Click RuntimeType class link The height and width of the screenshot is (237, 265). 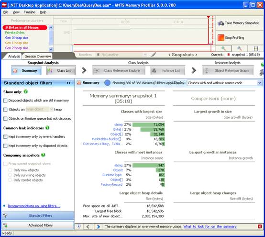pos(112,175)
